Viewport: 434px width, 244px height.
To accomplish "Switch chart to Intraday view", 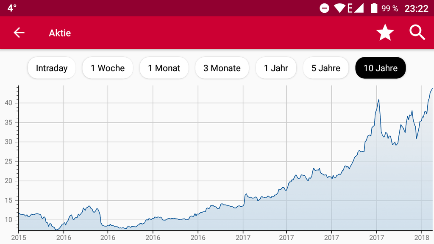I will point(52,68).
